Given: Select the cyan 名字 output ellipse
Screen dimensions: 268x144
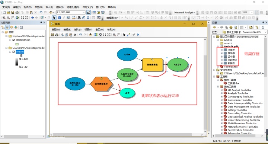Looking at the screenshot, I should [x=127, y=93].
